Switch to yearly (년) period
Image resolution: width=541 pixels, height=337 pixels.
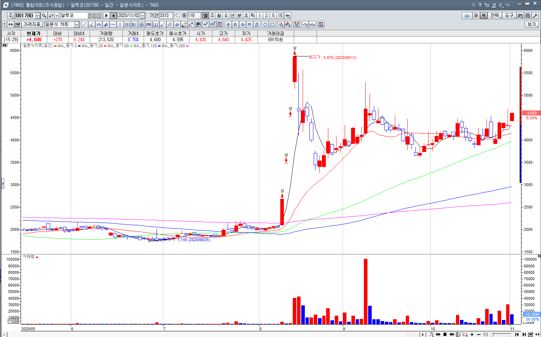pyautogui.click(x=233, y=16)
